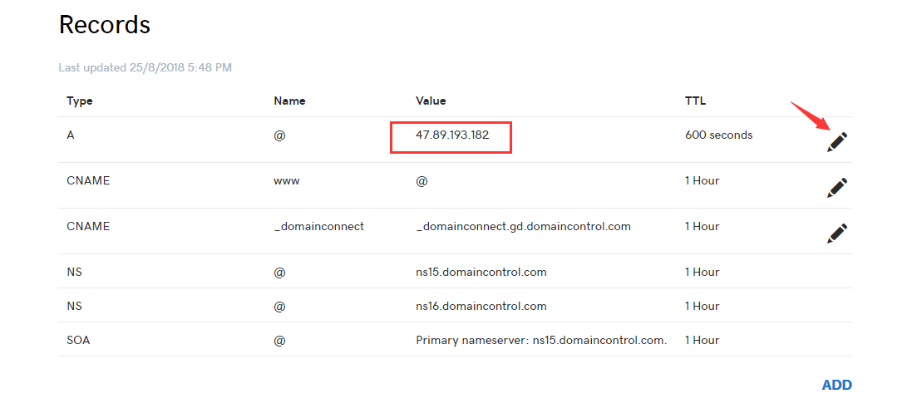Select the www name in CNAME row

[286, 180]
